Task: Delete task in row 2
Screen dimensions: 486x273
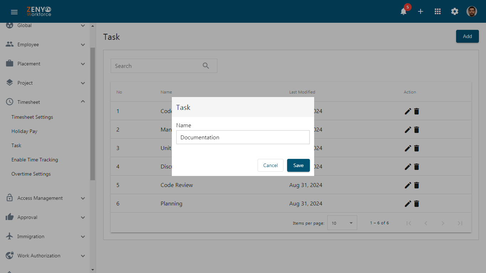Action: [417, 130]
